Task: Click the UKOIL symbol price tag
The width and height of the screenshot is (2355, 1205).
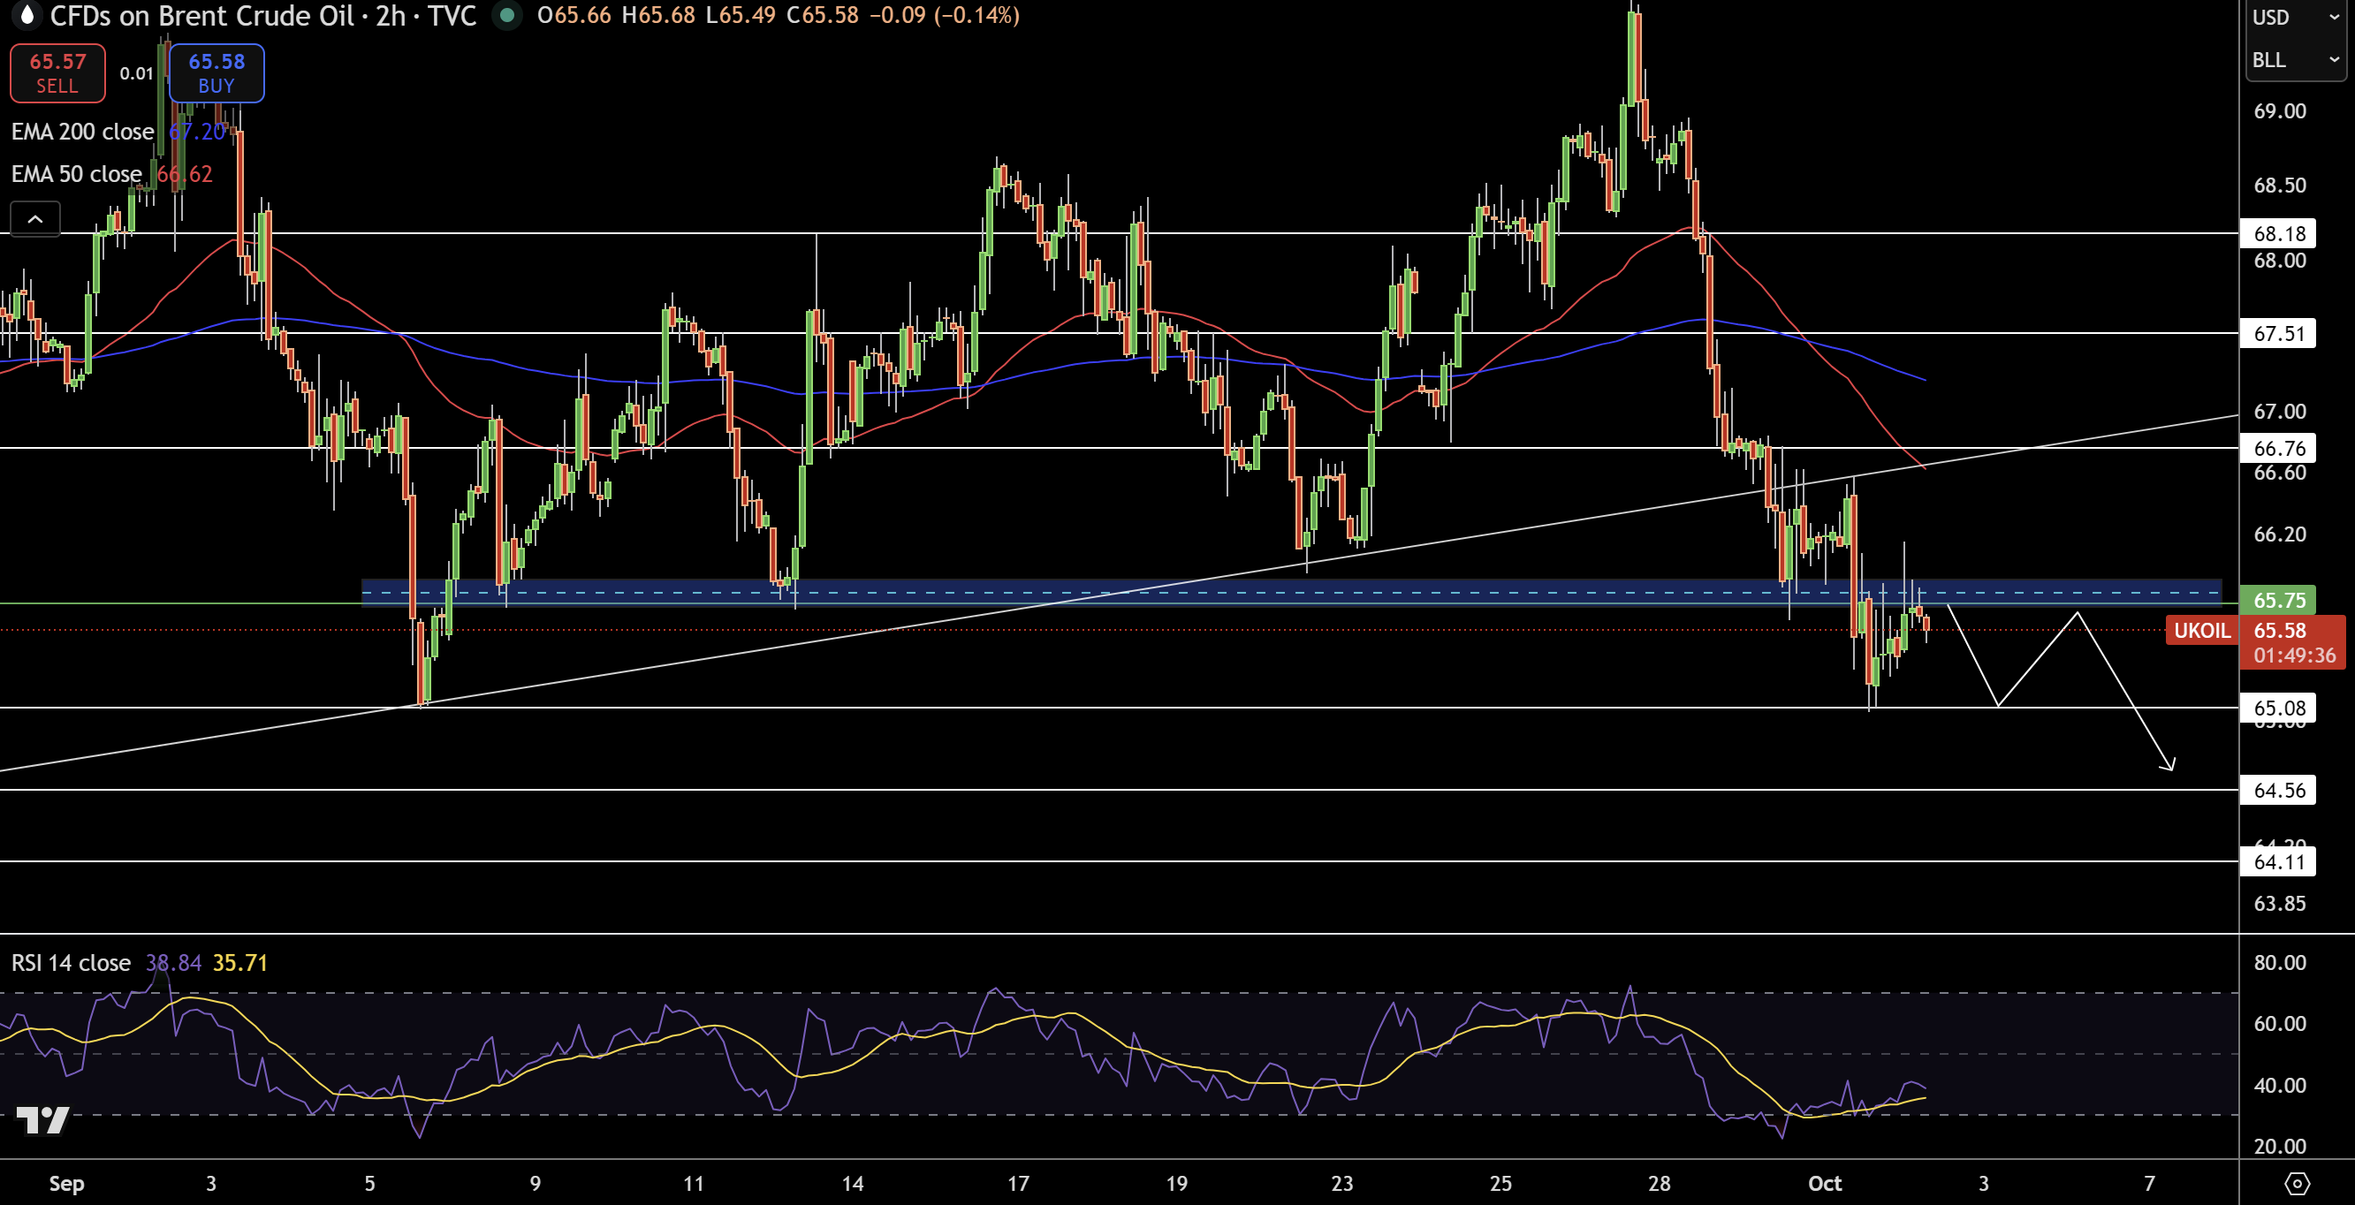Action: [2200, 630]
